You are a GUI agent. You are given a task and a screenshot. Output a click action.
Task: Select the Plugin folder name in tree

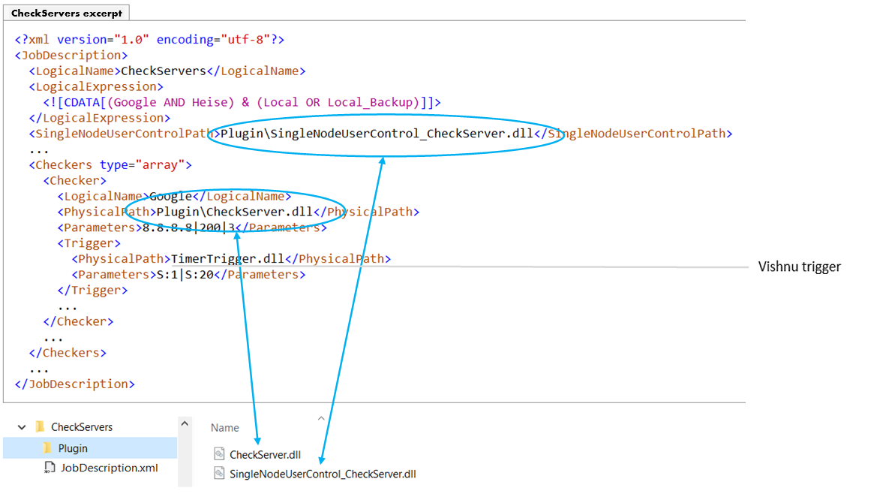(x=73, y=448)
